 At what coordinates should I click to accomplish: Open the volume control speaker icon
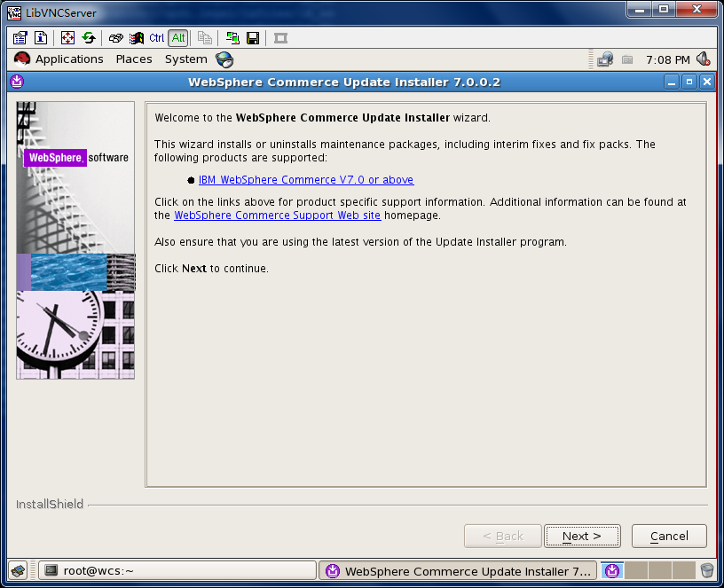pos(704,59)
